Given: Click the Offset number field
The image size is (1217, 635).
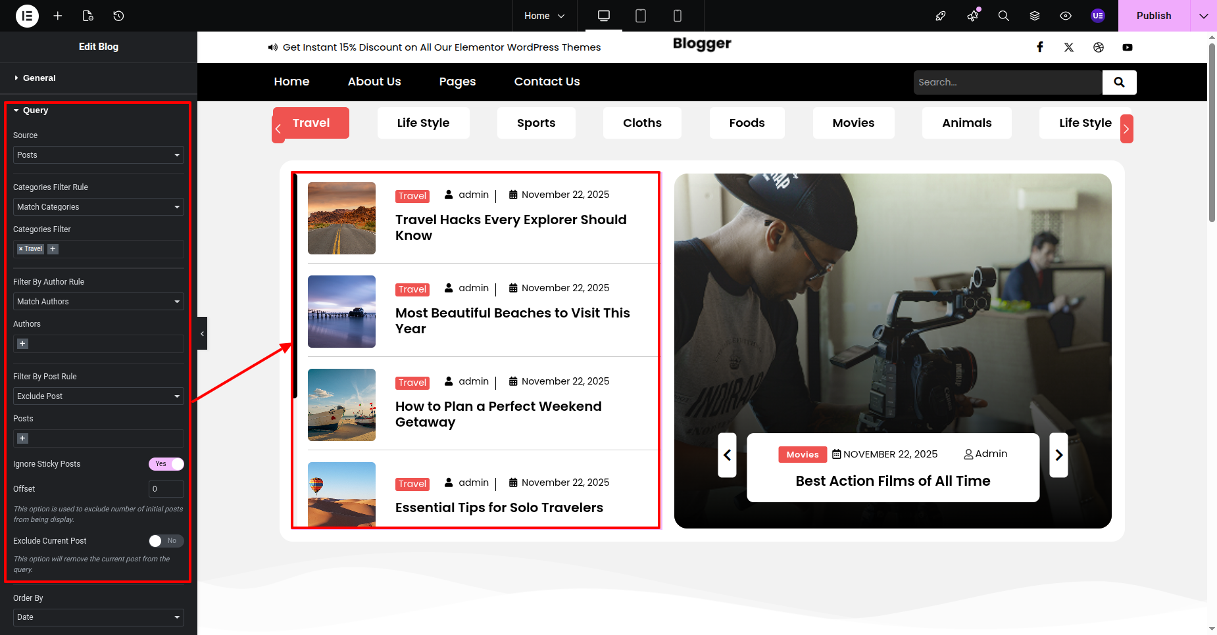Looking at the screenshot, I should tap(166, 489).
